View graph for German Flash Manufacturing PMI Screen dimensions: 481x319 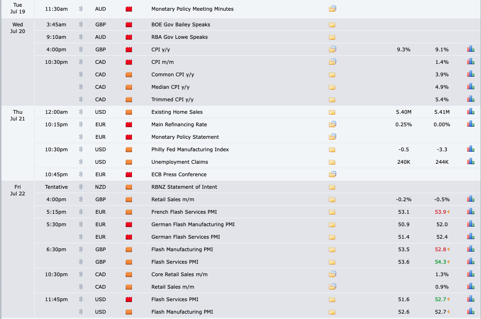[470, 224]
